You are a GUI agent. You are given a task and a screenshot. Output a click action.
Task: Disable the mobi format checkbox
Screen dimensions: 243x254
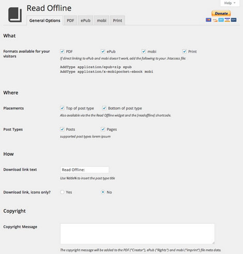pyautogui.click(x=144, y=51)
